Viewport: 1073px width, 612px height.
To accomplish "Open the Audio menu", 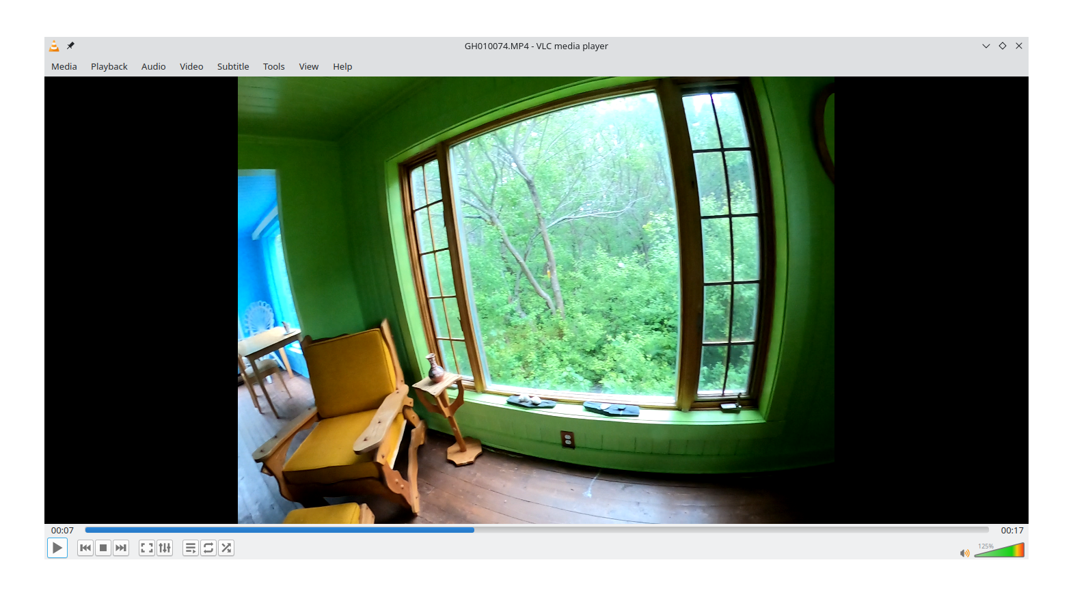I will 154,66.
